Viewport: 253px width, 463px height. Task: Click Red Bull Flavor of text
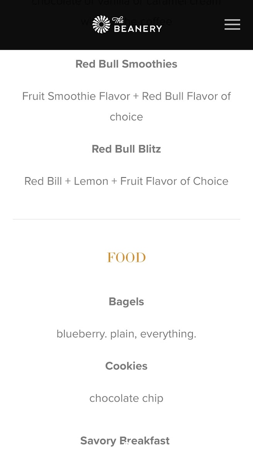(186, 96)
